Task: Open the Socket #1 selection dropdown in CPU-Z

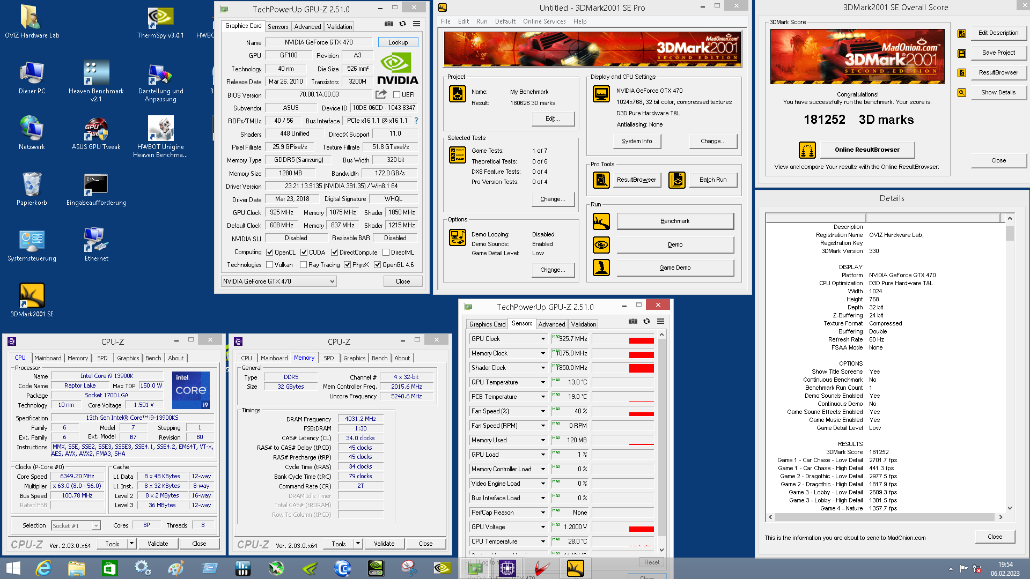Action: pos(76,525)
